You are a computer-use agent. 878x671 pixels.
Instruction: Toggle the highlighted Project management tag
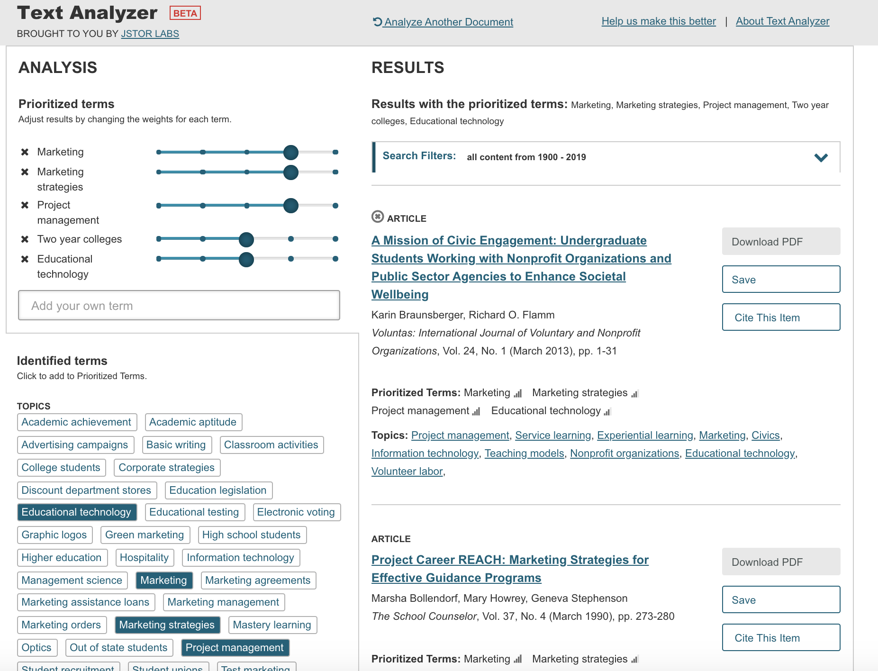point(235,648)
